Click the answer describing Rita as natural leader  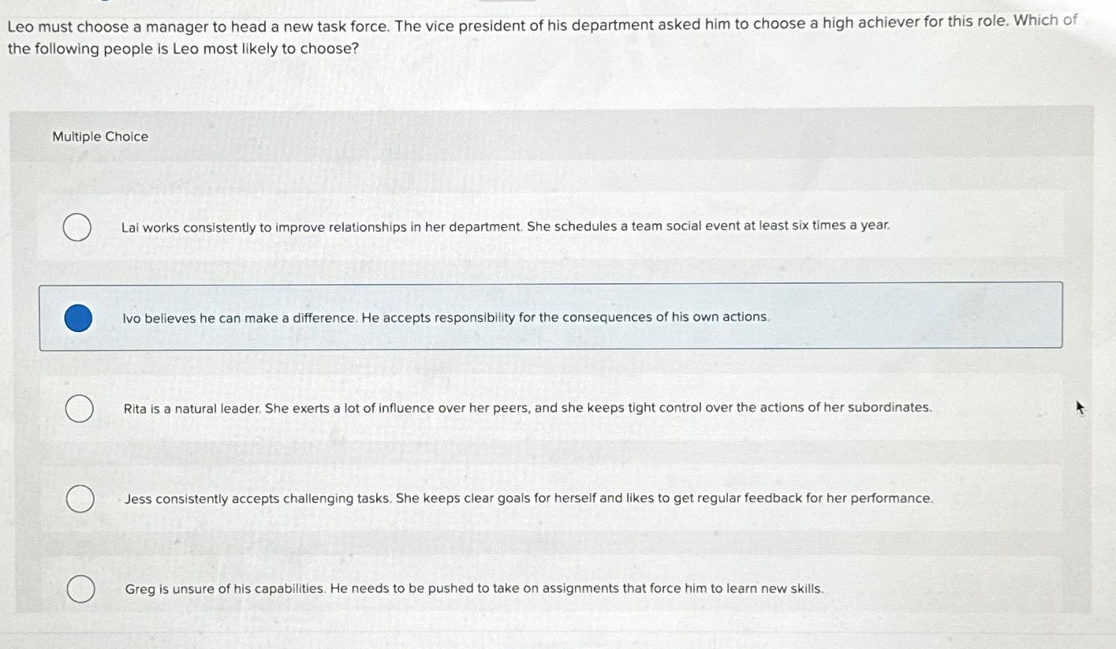coord(527,408)
